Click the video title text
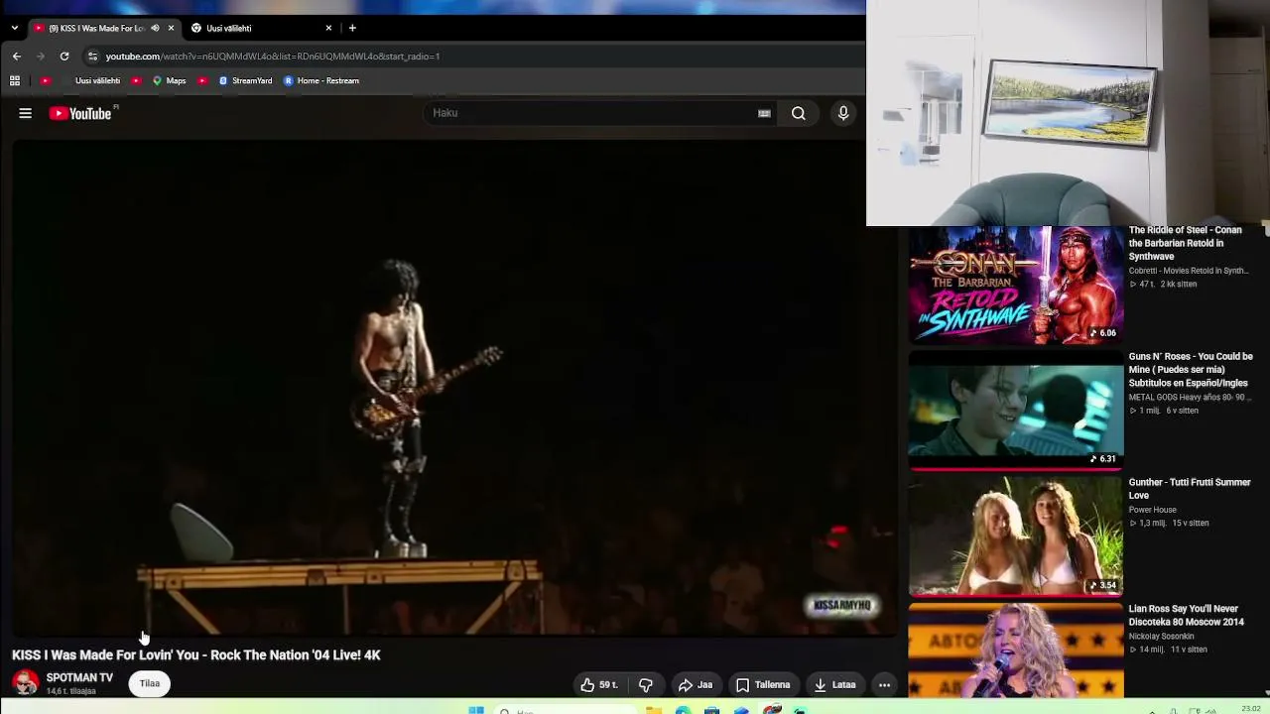The height and width of the screenshot is (714, 1270). coord(196,655)
